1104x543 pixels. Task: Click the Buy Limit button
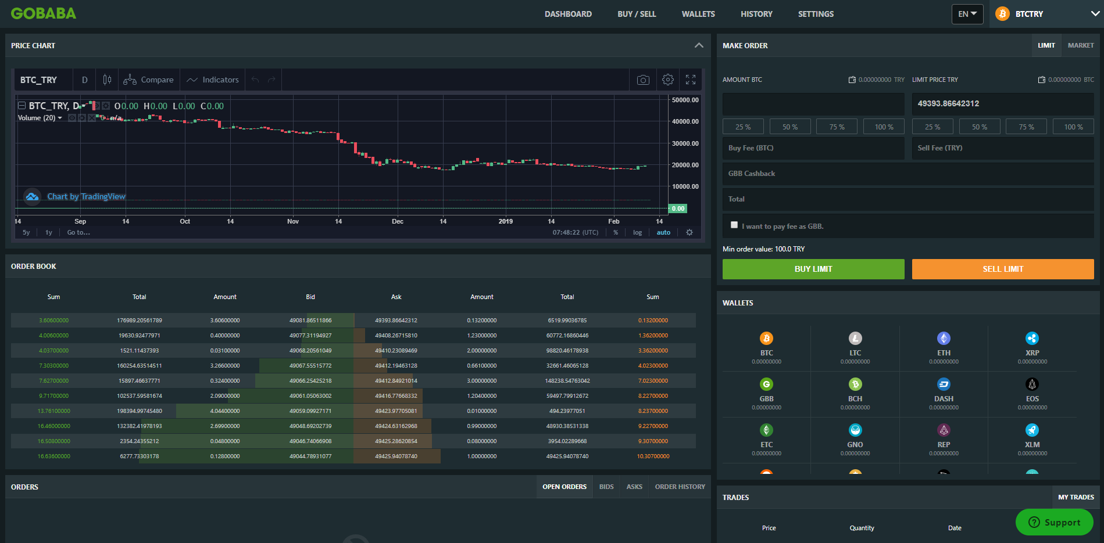point(813,269)
